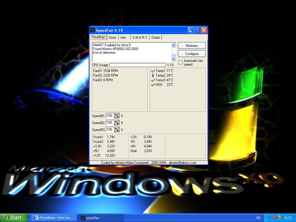Click the '+5V: 4,89V' voltage reading

tap(104, 151)
